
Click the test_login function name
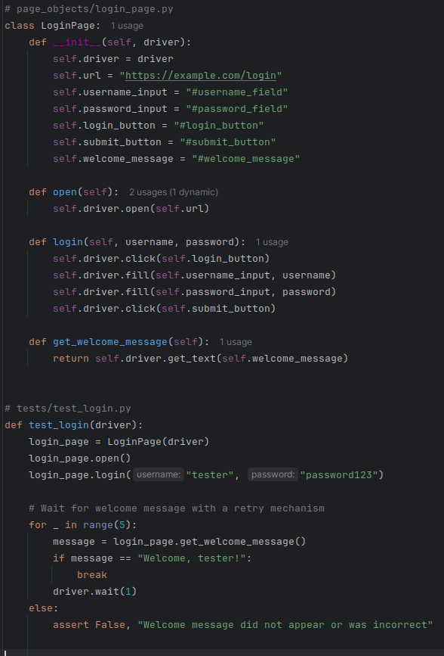(59, 424)
